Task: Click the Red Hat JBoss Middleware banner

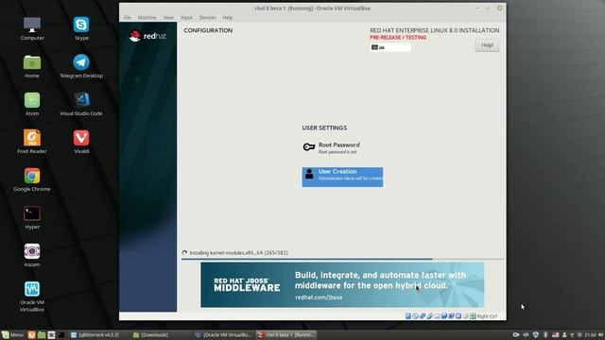Action: (342, 285)
